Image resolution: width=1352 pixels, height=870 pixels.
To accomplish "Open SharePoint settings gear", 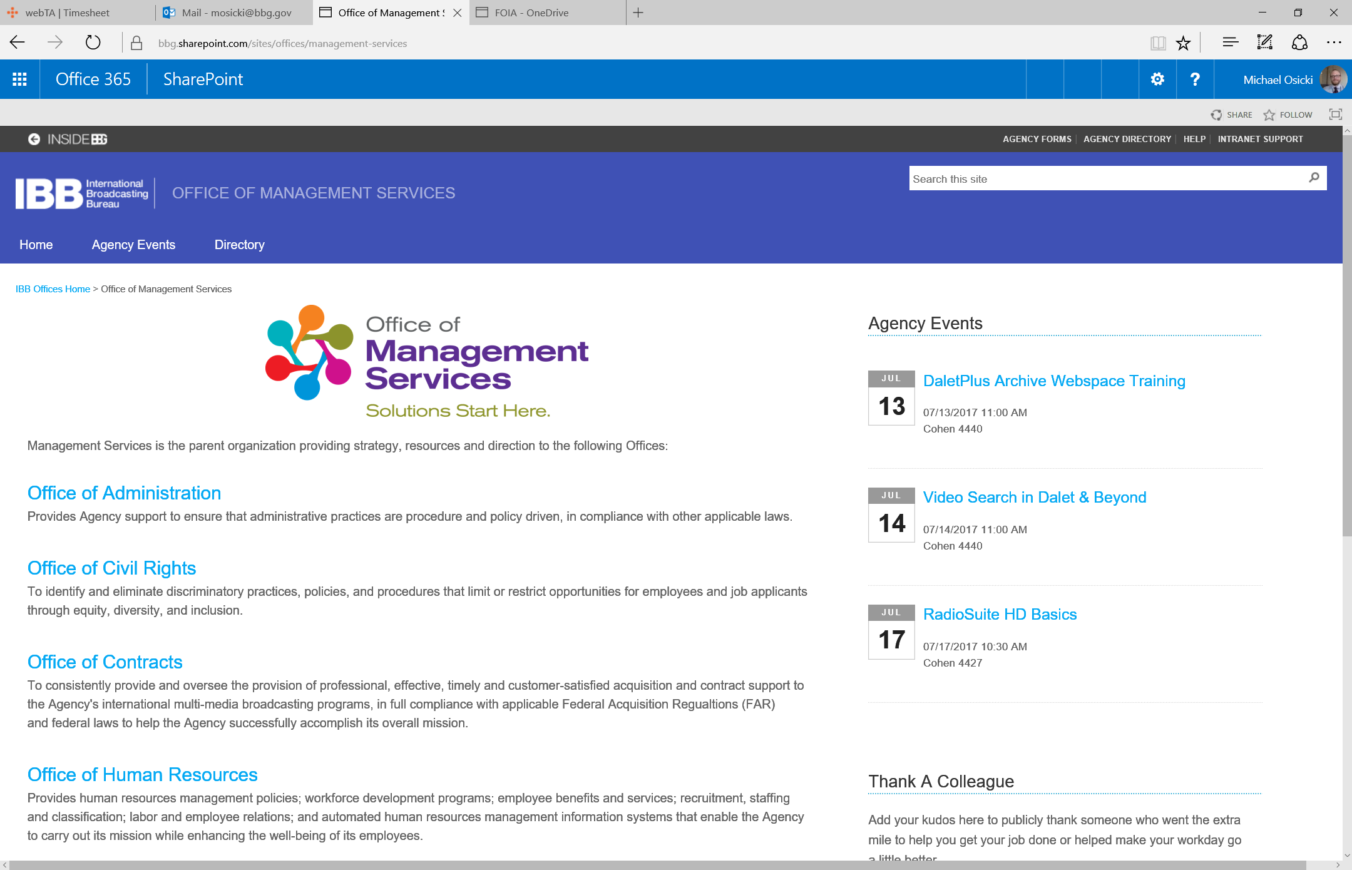I will 1157,79.
